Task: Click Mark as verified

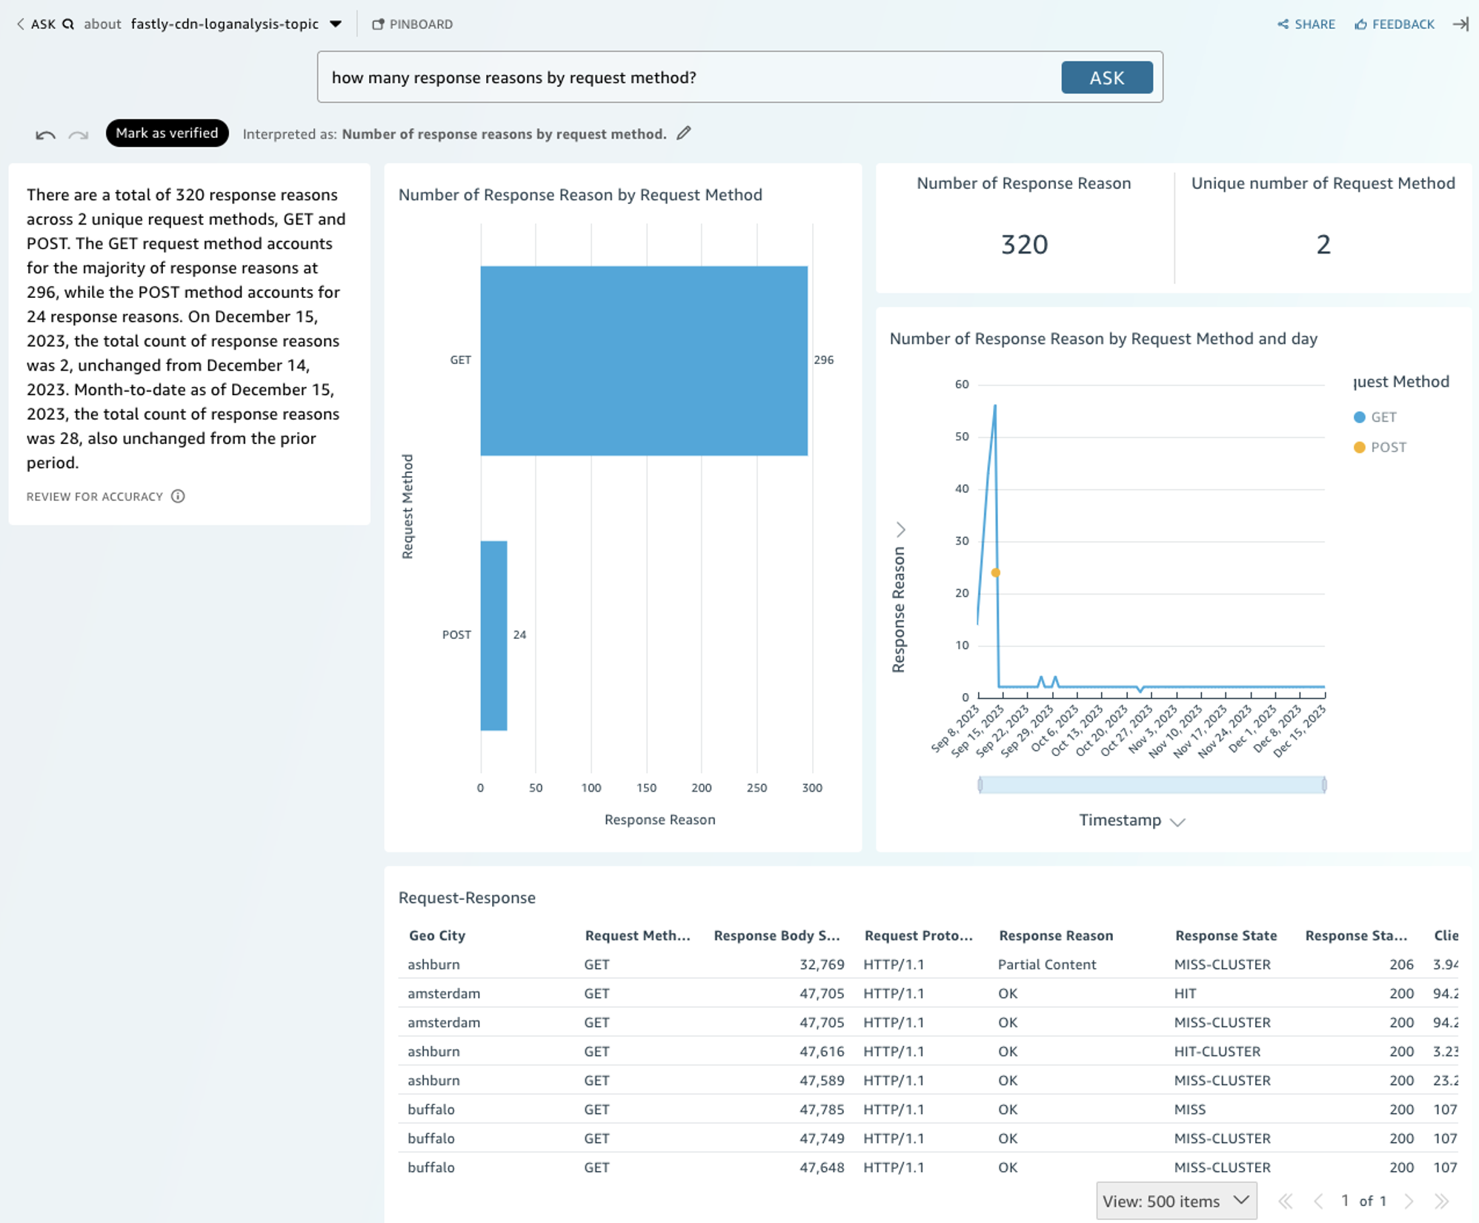Action: coord(167,133)
